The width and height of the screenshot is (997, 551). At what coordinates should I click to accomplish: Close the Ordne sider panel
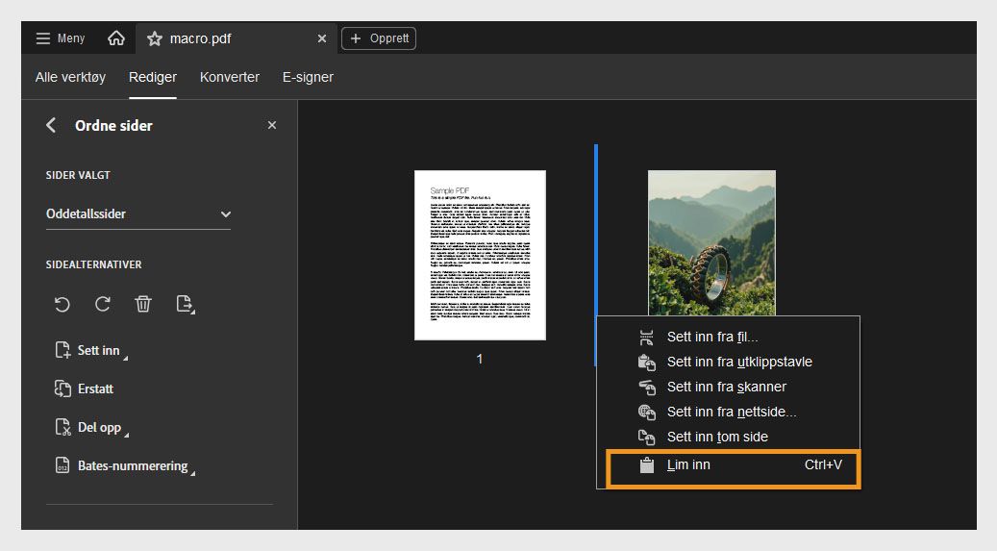pyautogui.click(x=272, y=125)
